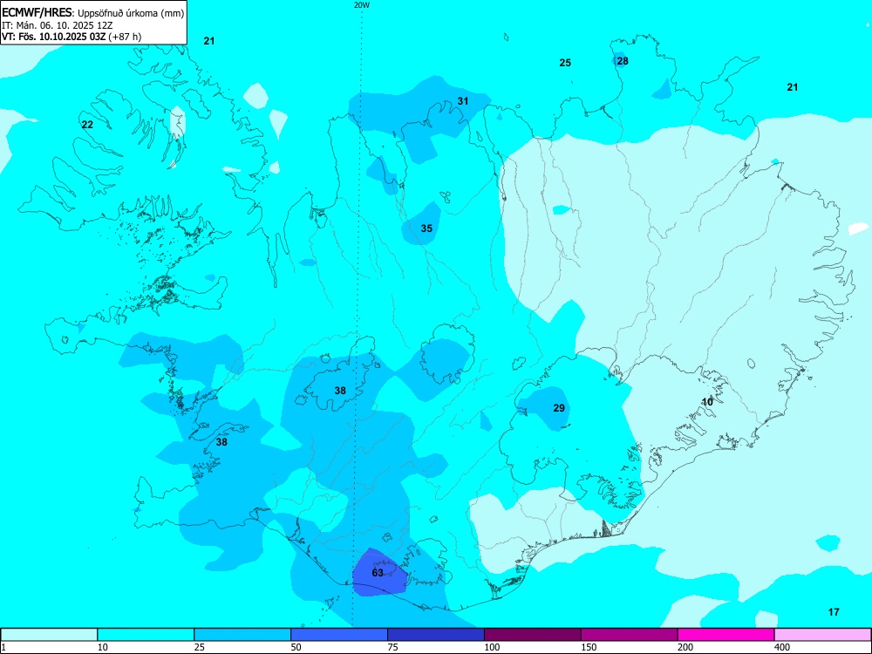Viewport: 872px width, 654px height.
Task: Click the 29 value over Vatnajökull
Action: click(559, 408)
